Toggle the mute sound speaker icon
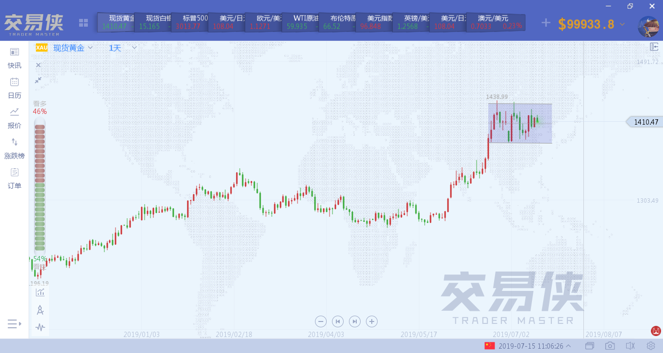 coord(630,346)
